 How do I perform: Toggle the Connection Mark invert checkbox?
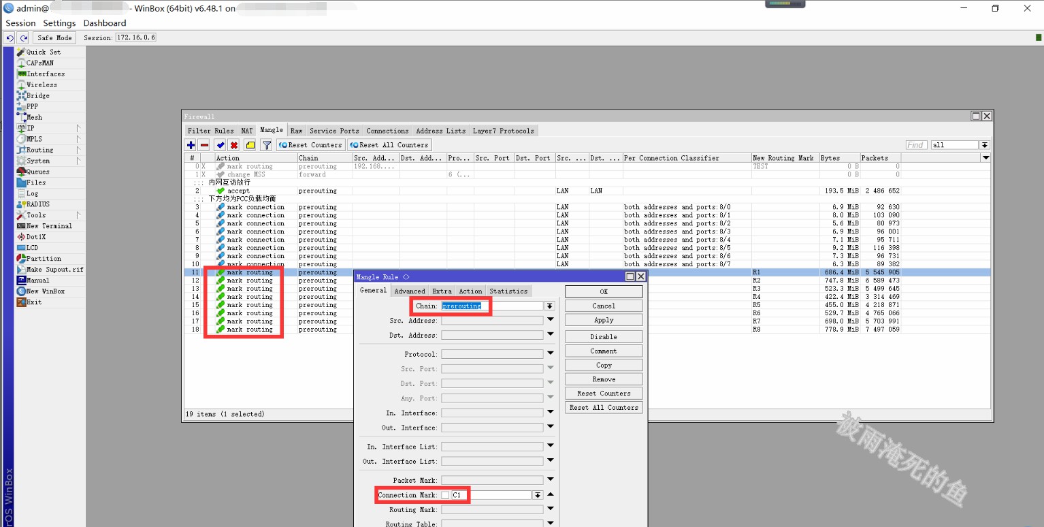(x=445, y=495)
